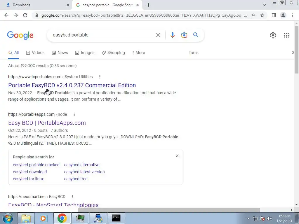Search for easybcd portable cracked

[36, 165]
